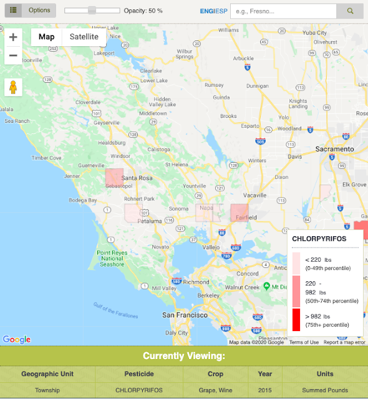Click the Township geographic unit value
The image size is (368, 399).
click(47, 390)
